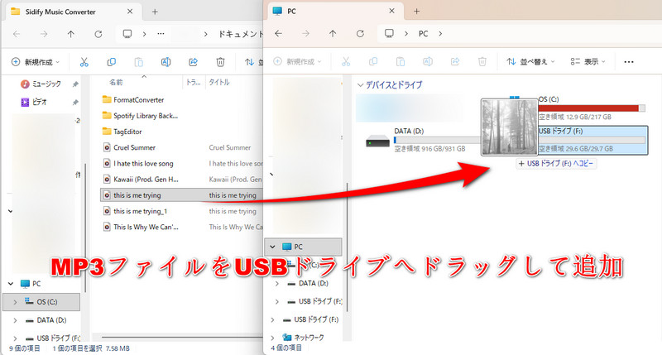Close the Sidify Music Converter tab
662x355 pixels.
click(130, 12)
